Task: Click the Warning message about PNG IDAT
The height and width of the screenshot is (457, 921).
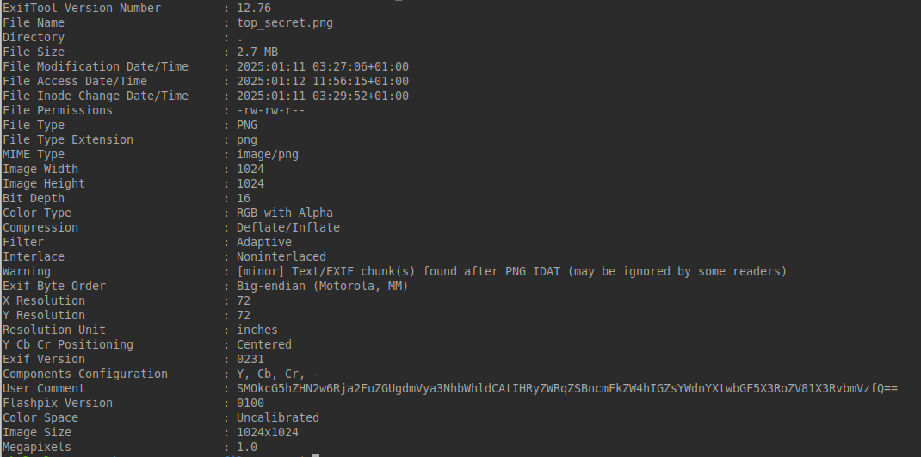Action: 511,271
